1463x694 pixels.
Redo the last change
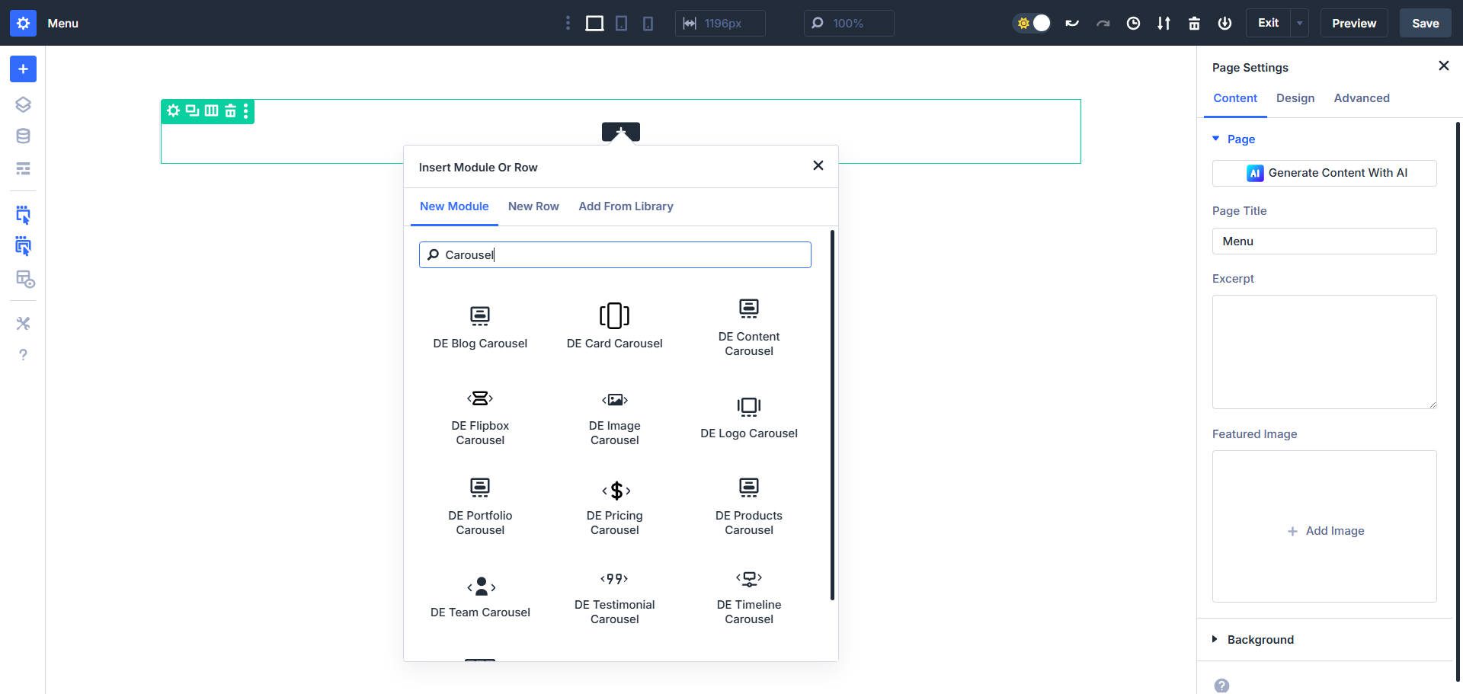(x=1103, y=23)
